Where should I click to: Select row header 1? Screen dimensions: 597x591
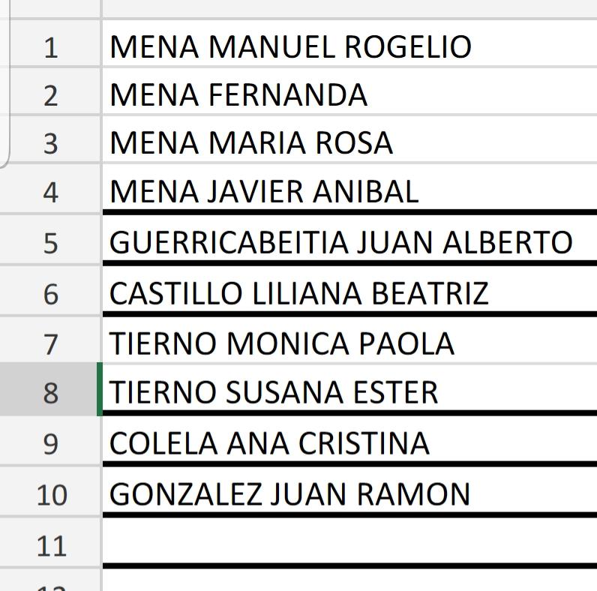coord(50,43)
